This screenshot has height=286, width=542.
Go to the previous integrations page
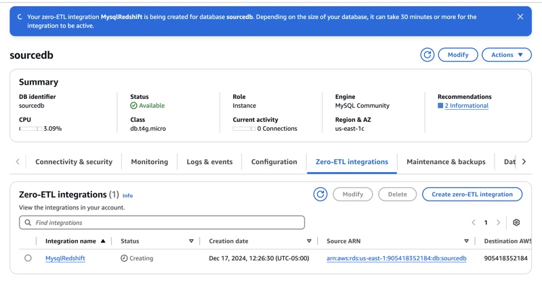click(x=474, y=222)
